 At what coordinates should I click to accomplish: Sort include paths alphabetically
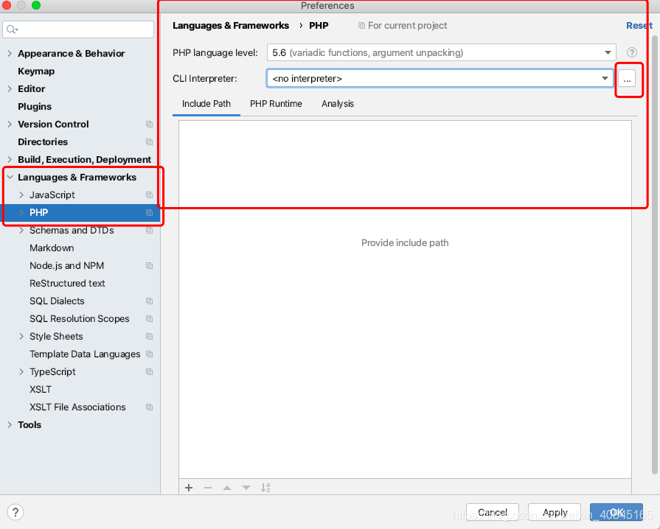click(x=265, y=487)
